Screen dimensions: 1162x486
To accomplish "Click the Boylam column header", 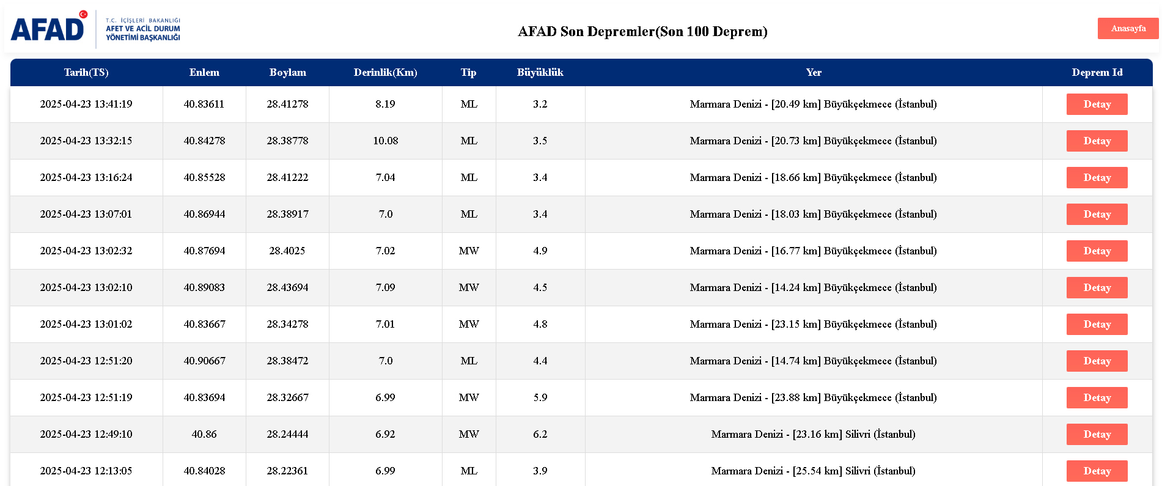I will [x=287, y=73].
